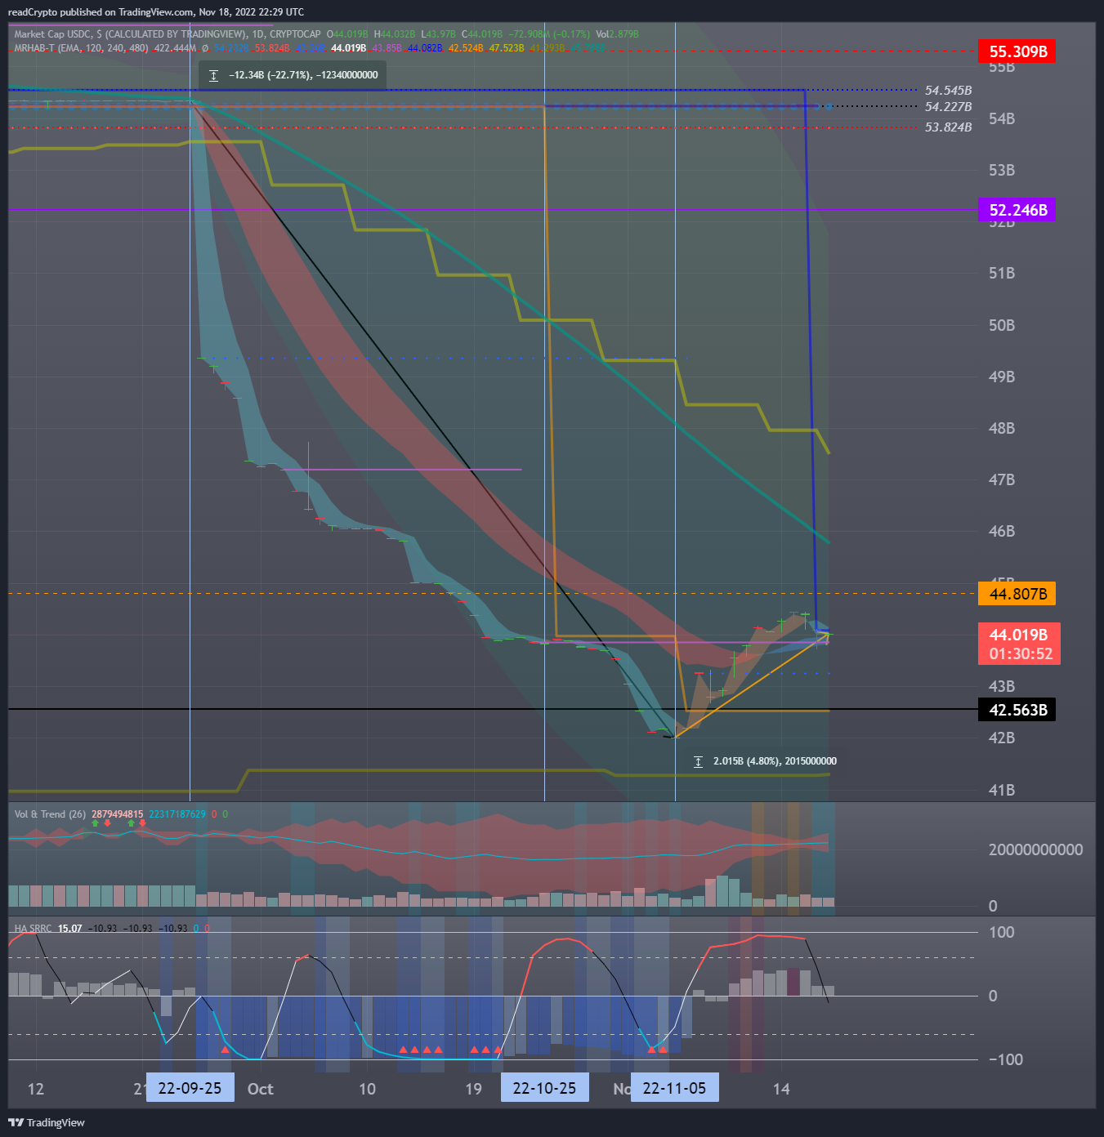Click the 10 label on time axis

pyautogui.click(x=368, y=1089)
